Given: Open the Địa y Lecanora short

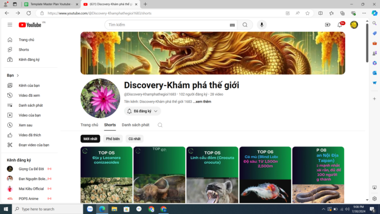Looking at the screenshot, I should click(x=107, y=175).
